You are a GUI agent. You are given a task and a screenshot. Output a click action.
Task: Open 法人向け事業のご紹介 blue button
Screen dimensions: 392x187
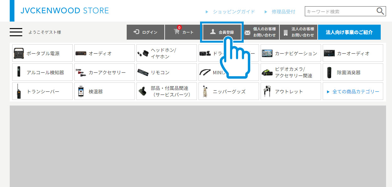(x=349, y=32)
